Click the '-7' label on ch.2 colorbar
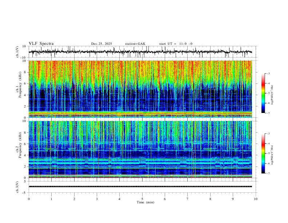 click(268, 173)
